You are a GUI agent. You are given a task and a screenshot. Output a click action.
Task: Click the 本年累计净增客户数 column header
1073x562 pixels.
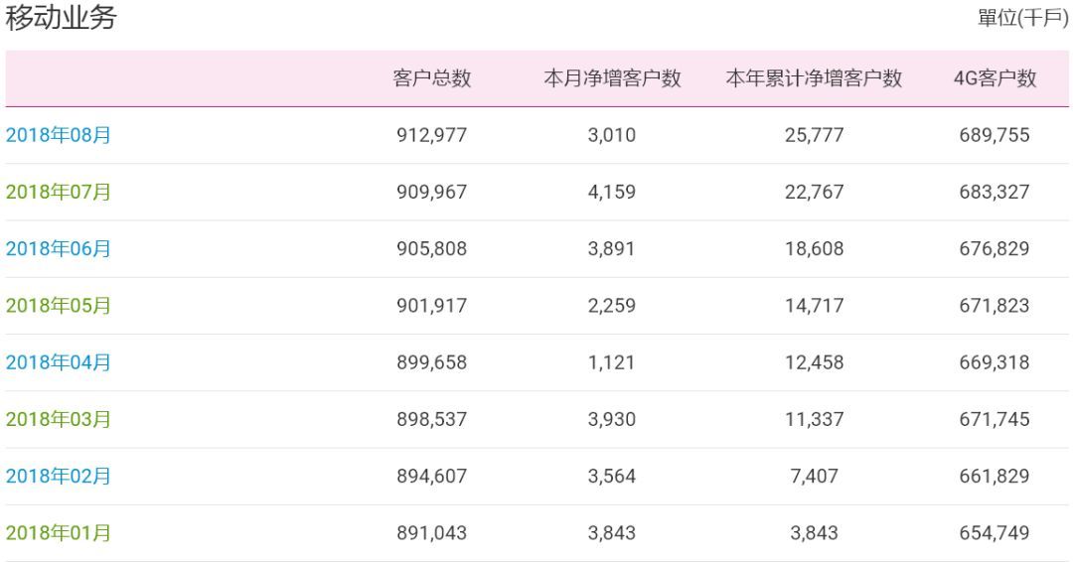point(814,77)
